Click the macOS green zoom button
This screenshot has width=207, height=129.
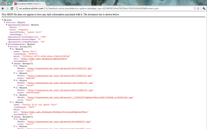pyautogui.click(x=9, y=3)
